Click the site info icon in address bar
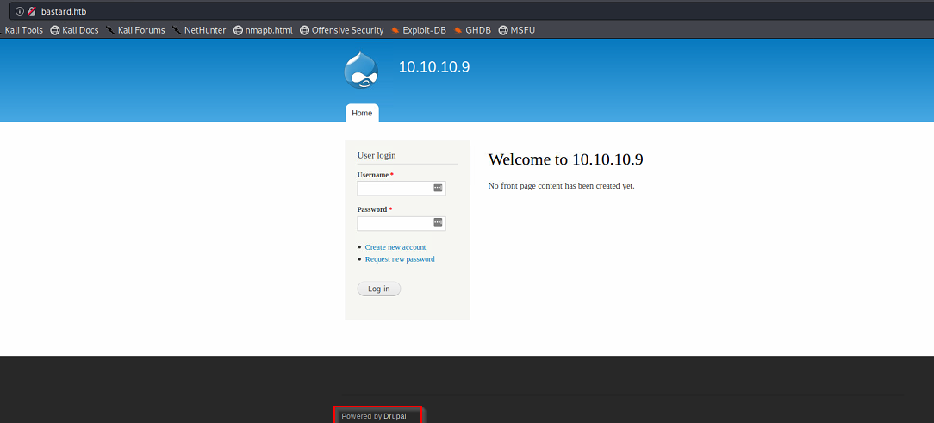This screenshot has height=423, width=934. (x=20, y=11)
